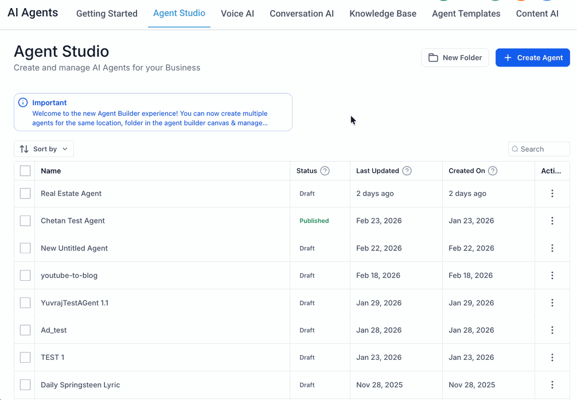Click the Name column header
The width and height of the screenshot is (577, 400).
pyautogui.click(x=51, y=171)
